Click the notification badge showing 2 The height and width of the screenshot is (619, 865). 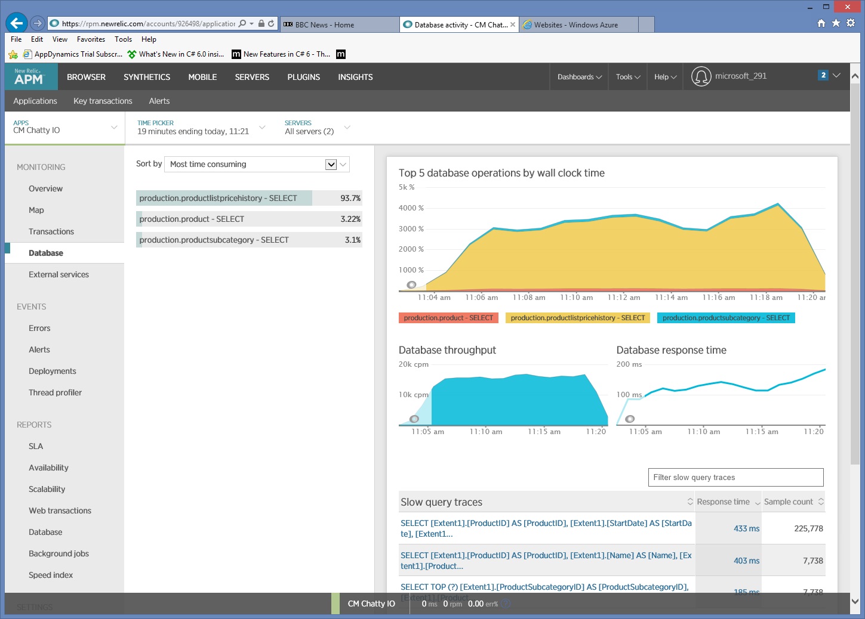coord(823,75)
